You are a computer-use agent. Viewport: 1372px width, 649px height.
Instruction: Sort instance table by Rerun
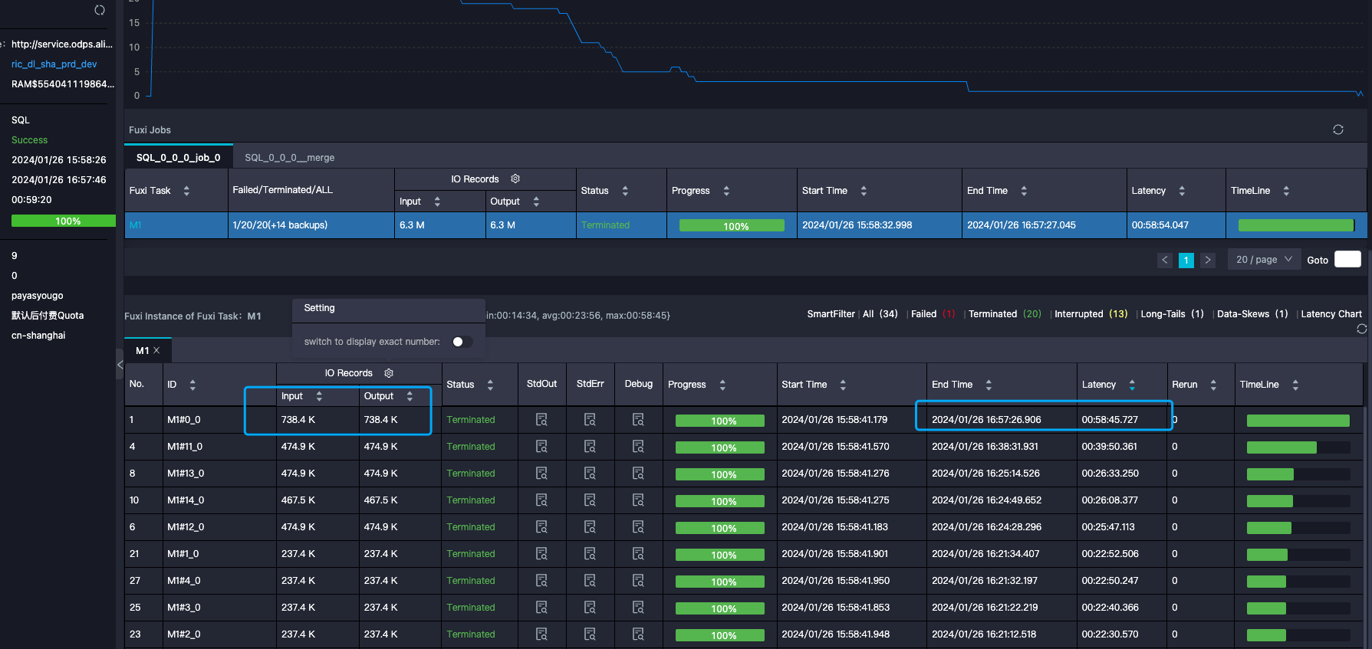click(1213, 385)
